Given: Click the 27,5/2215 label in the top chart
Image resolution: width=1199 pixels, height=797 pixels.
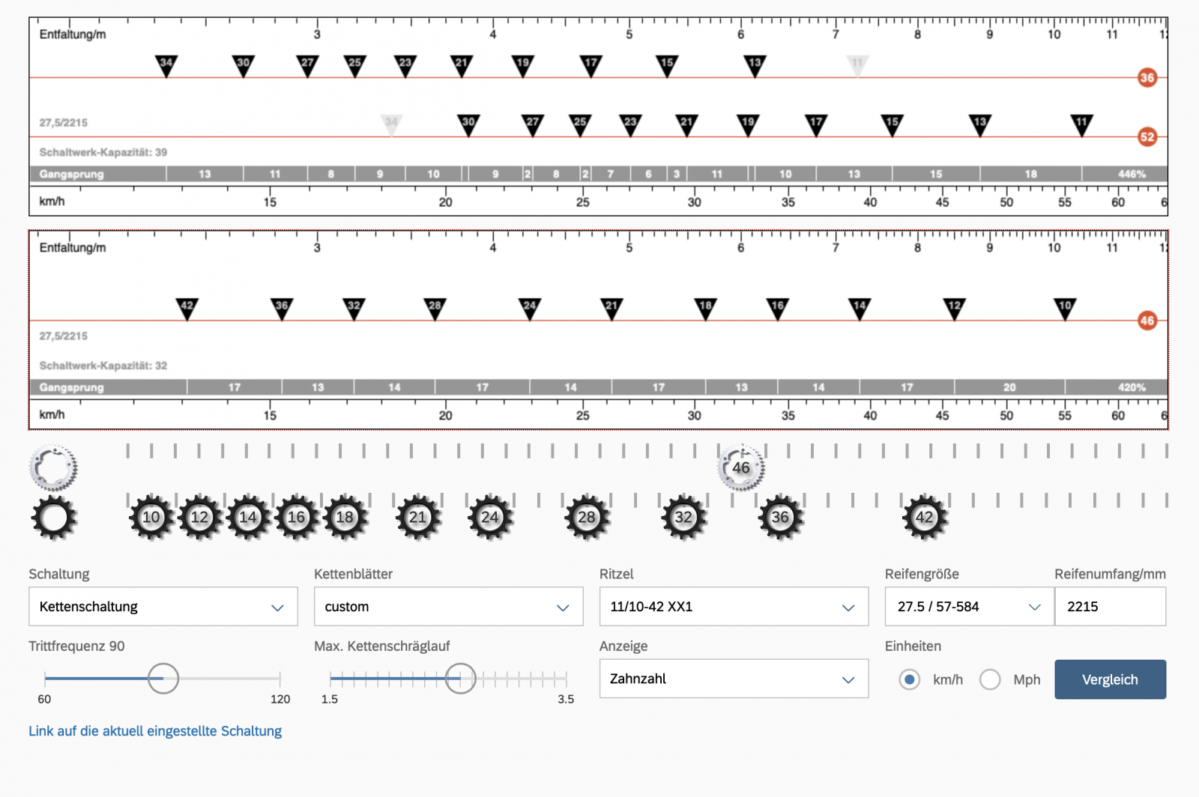Looking at the screenshot, I should tap(64, 122).
